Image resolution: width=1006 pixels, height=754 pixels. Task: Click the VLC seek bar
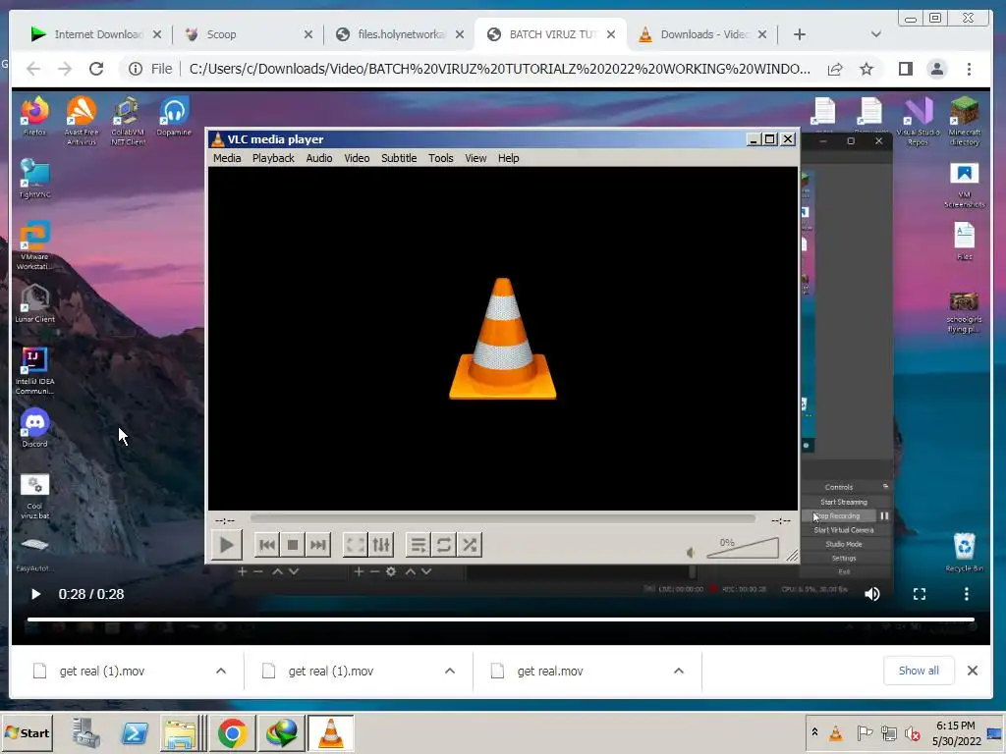502,518
